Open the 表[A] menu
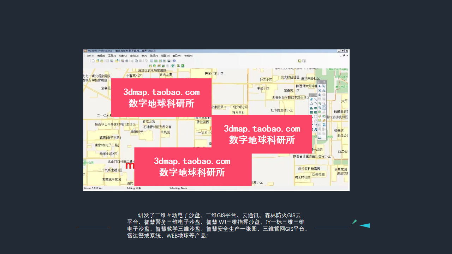This screenshot has height=254, width=452. point(144,56)
